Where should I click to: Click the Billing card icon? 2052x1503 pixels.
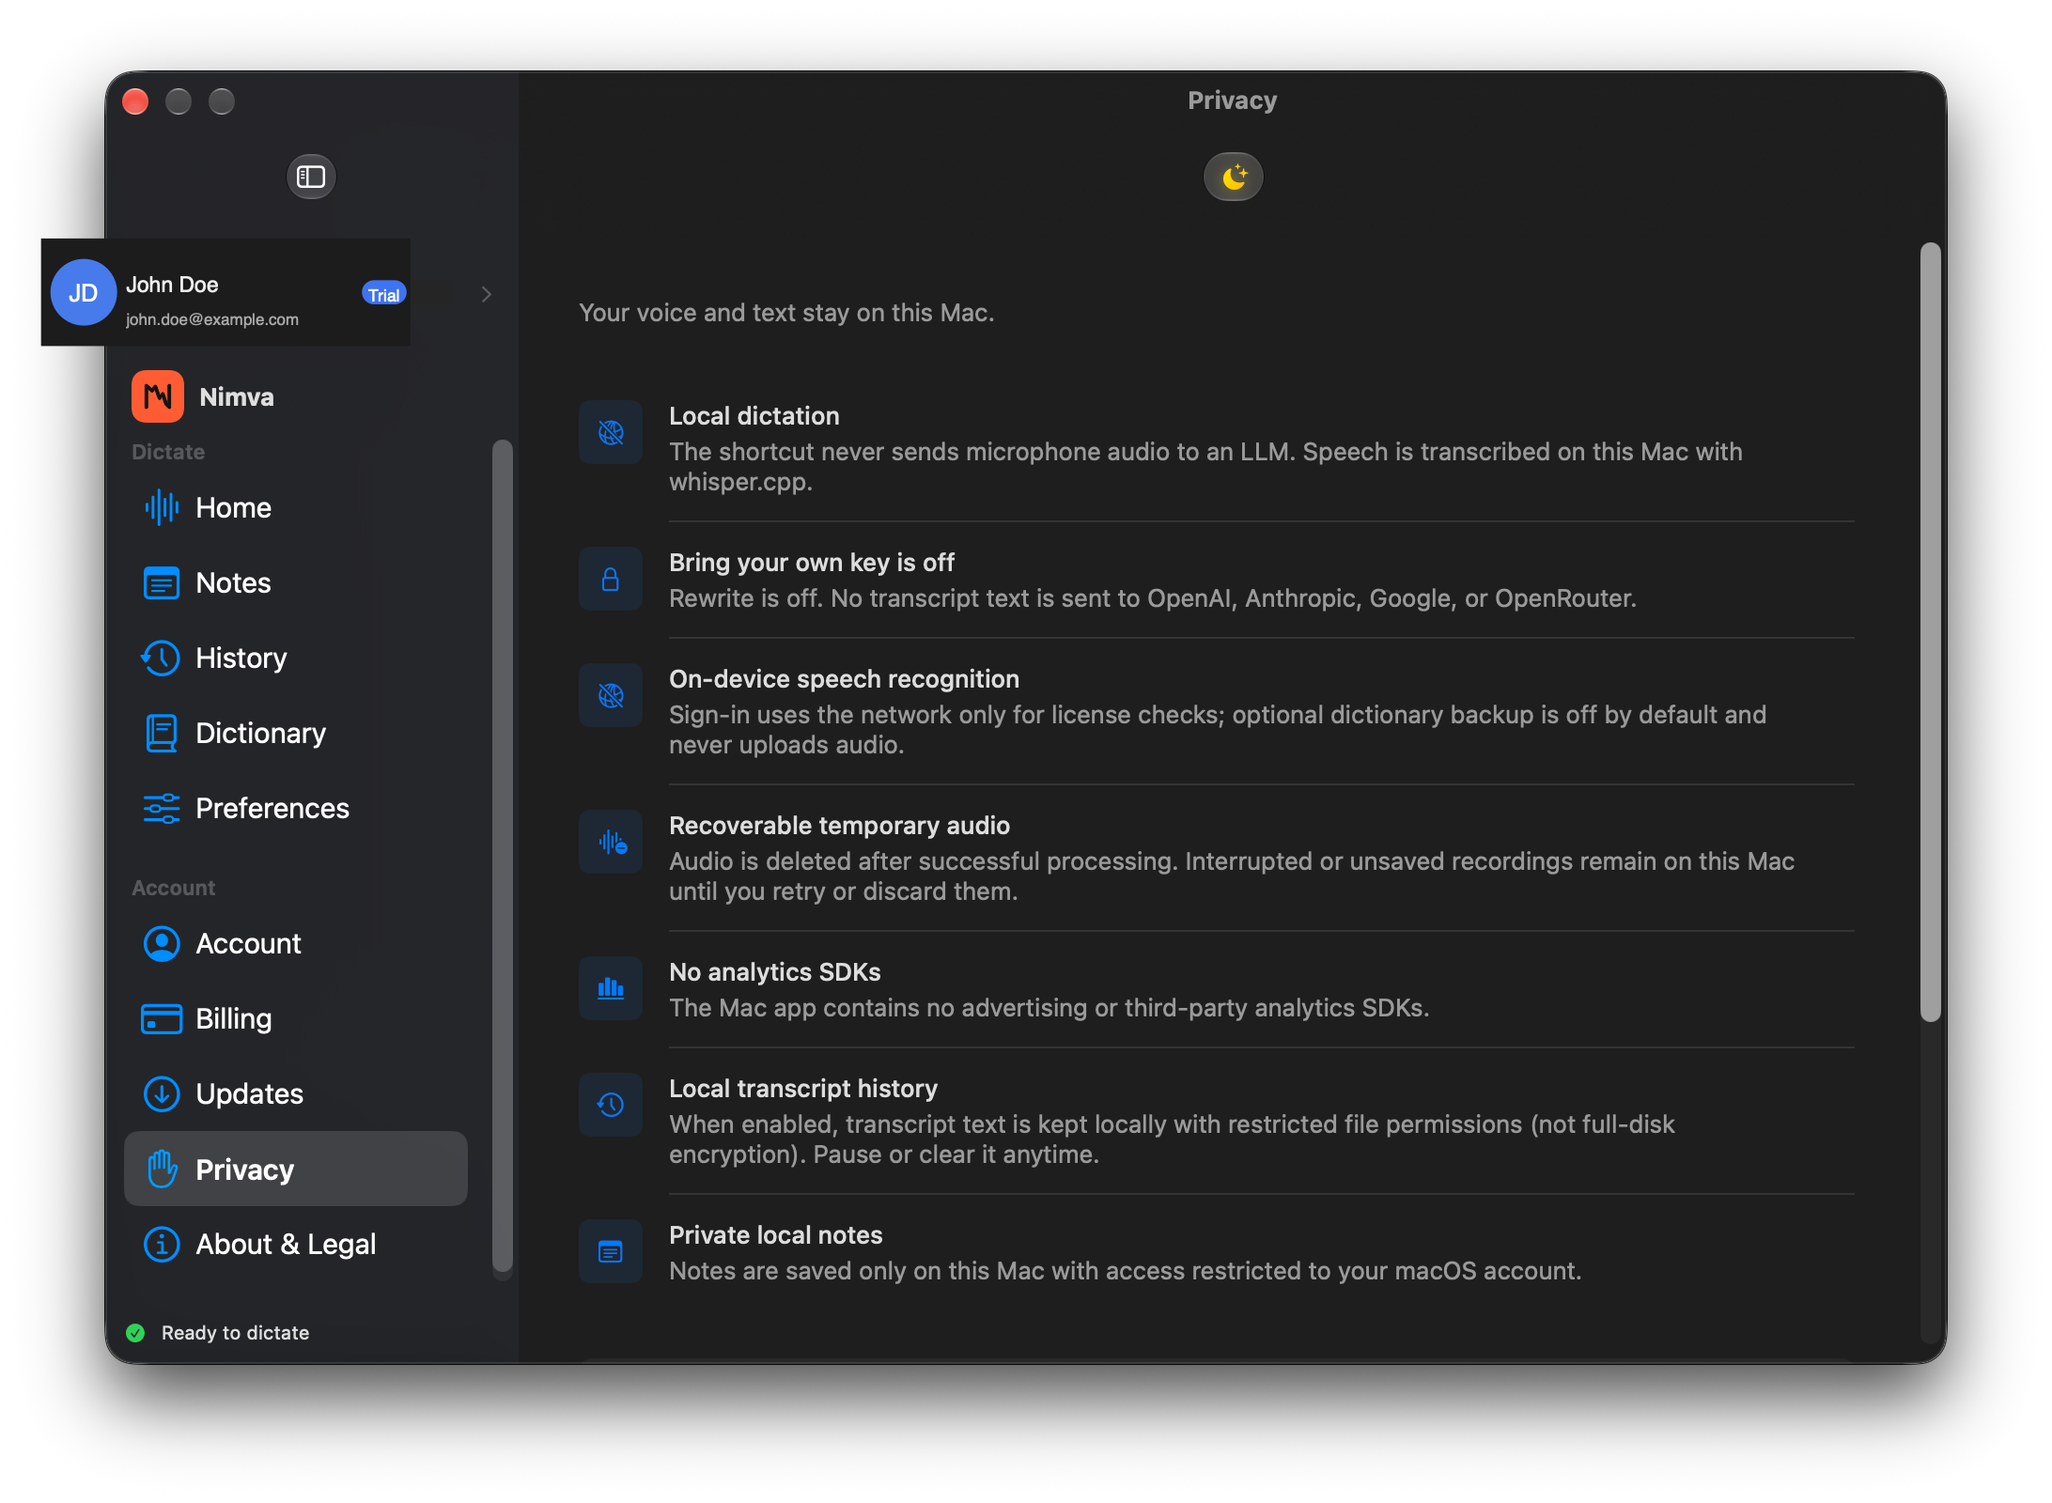point(162,1019)
